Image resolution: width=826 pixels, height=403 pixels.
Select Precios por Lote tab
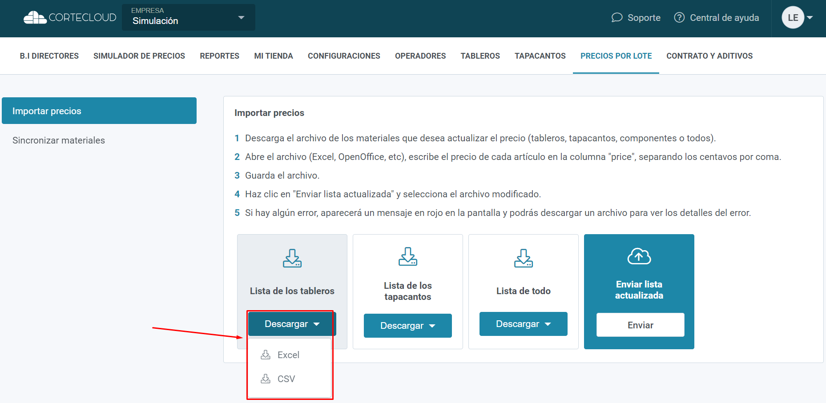point(616,56)
